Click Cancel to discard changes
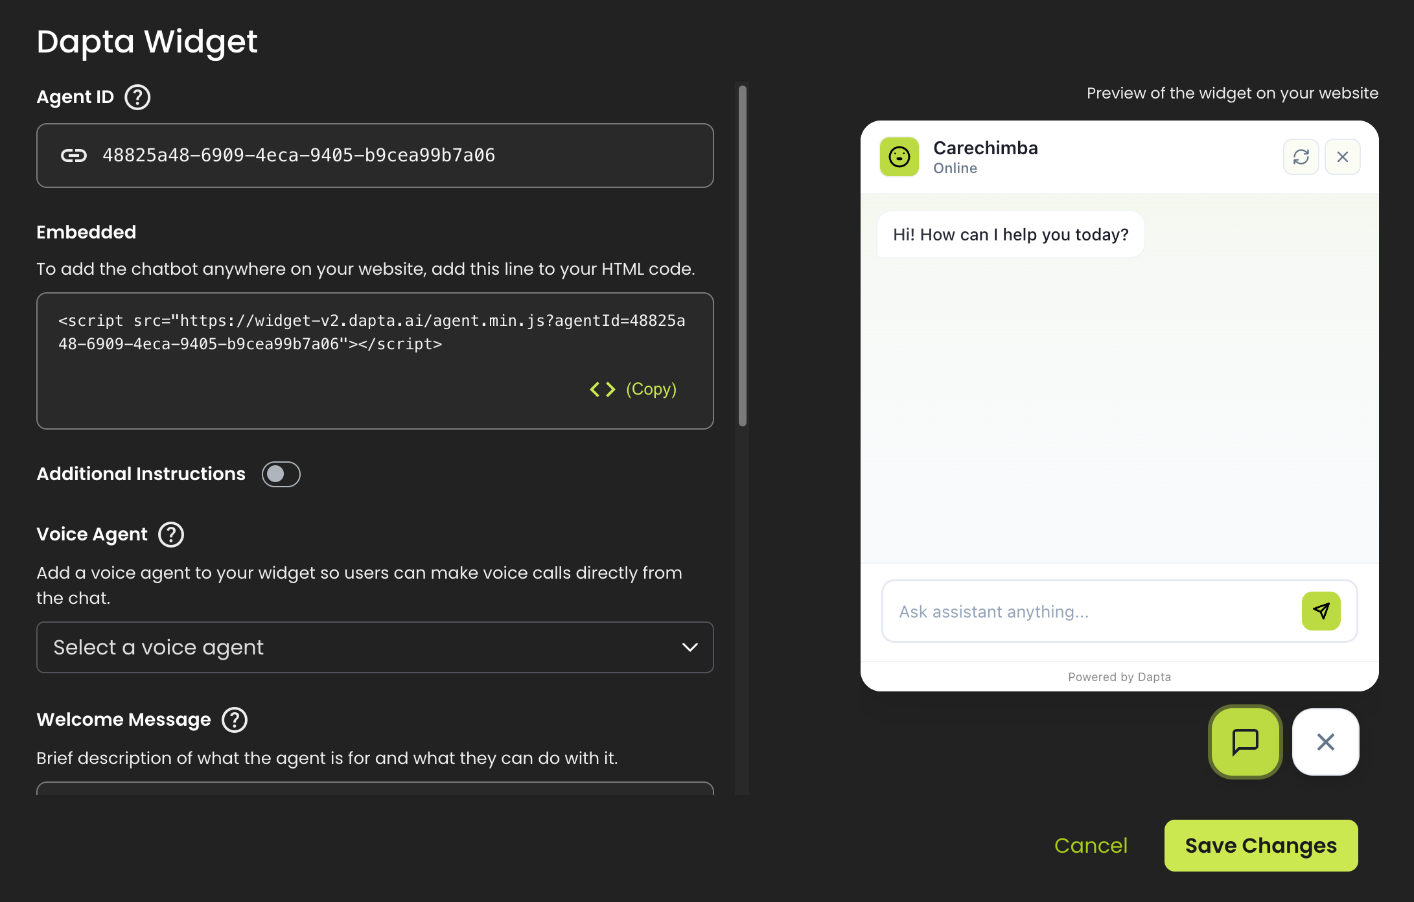The width and height of the screenshot is (1414, 902). (1091, 846)
